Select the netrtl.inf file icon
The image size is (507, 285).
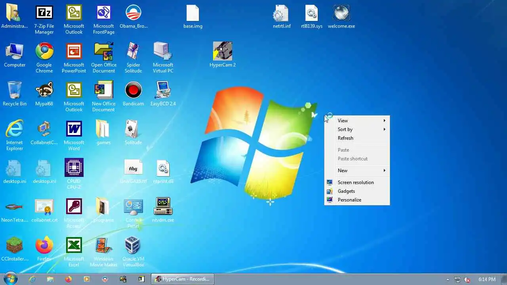click(x=282, y=17)
